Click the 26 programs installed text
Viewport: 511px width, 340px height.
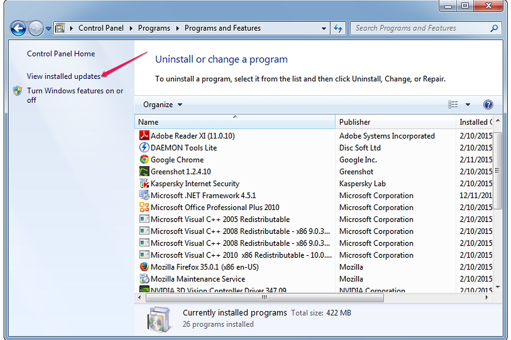[x=218, y=324]
